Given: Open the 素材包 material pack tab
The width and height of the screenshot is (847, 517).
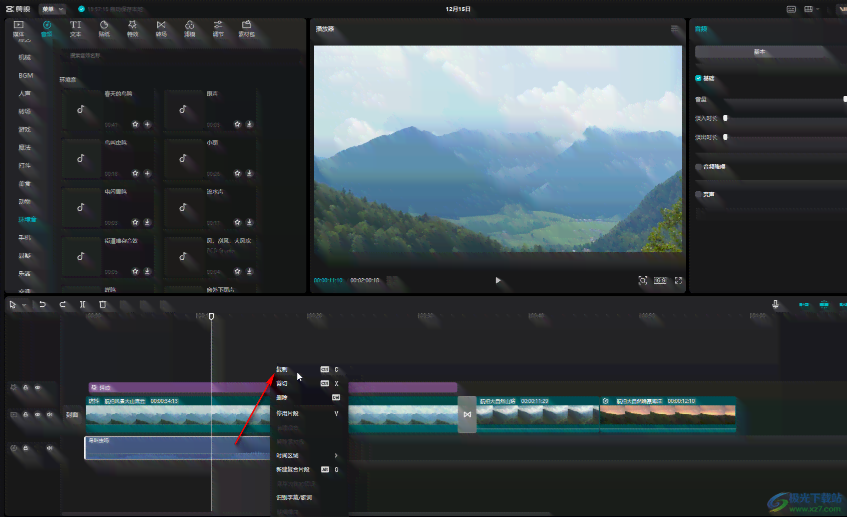Looking at the screenshot, I should pos(246,29).
